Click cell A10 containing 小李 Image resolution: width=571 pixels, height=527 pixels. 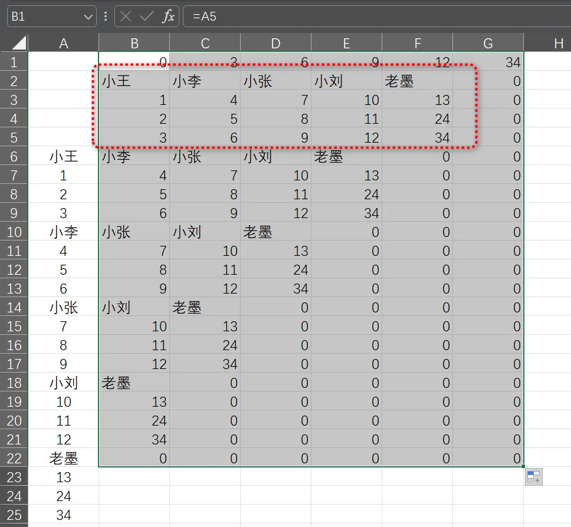click(x=63, y=232)
